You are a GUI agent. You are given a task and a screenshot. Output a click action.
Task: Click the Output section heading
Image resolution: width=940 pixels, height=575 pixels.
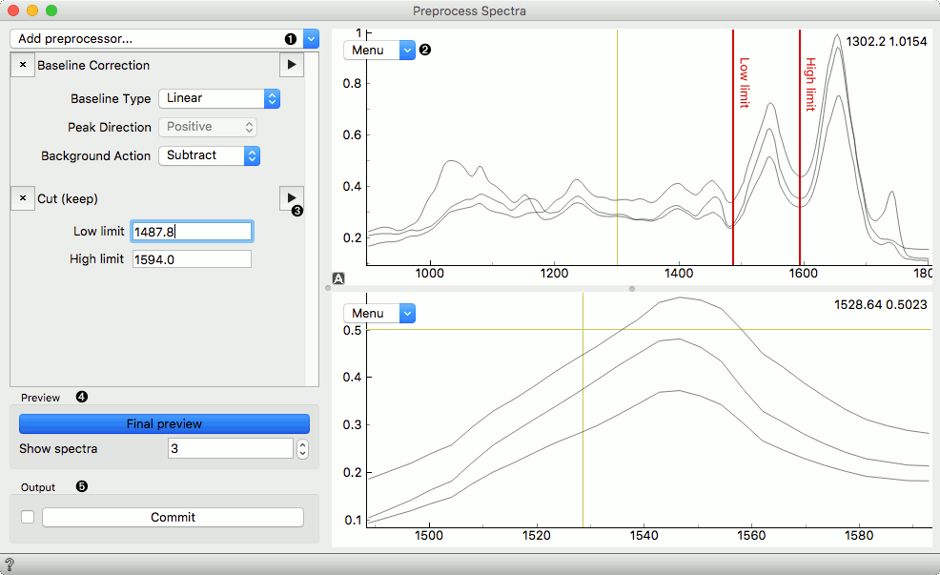(x=38, y=488)
